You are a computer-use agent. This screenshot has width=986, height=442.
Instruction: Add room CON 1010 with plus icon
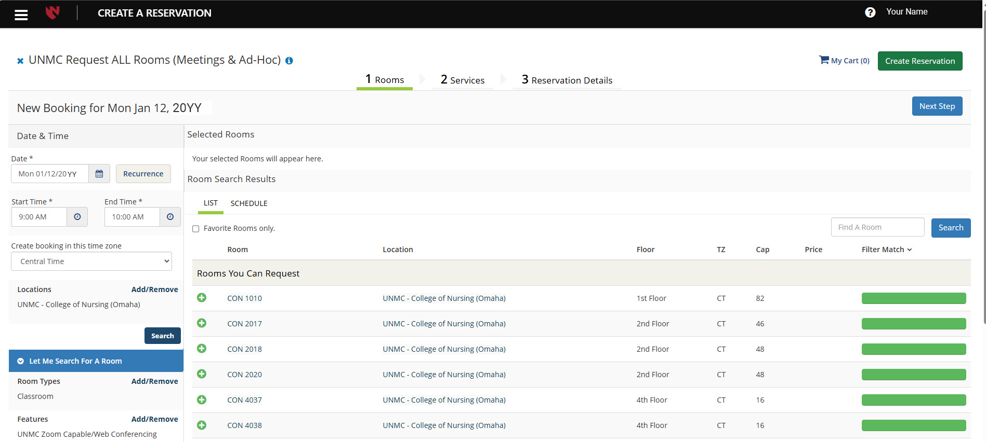(x=202, y=298)
